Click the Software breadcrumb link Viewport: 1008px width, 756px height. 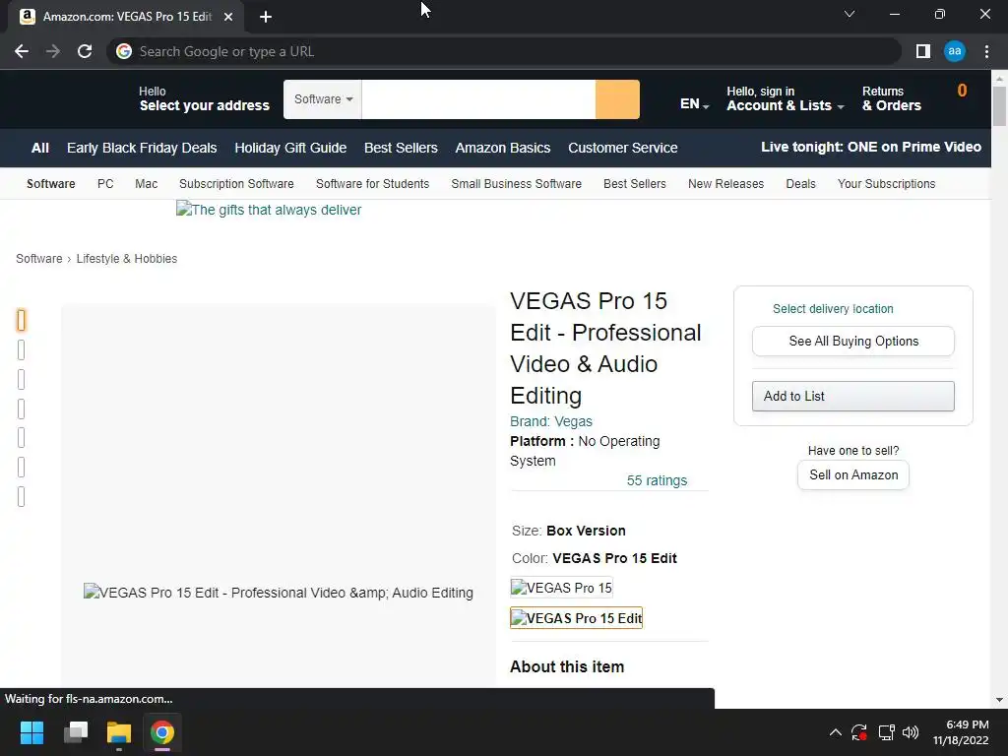click(x=39, y=259)
